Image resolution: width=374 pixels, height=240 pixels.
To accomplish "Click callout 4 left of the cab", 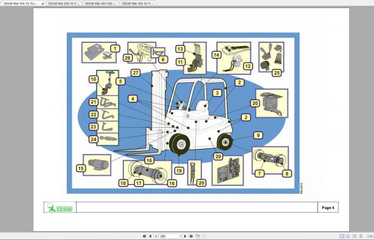I will (x=133, y=98).
